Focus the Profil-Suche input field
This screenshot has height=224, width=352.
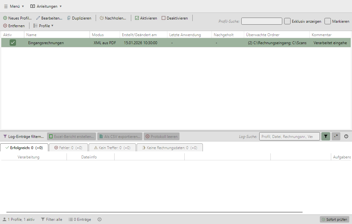261,21
